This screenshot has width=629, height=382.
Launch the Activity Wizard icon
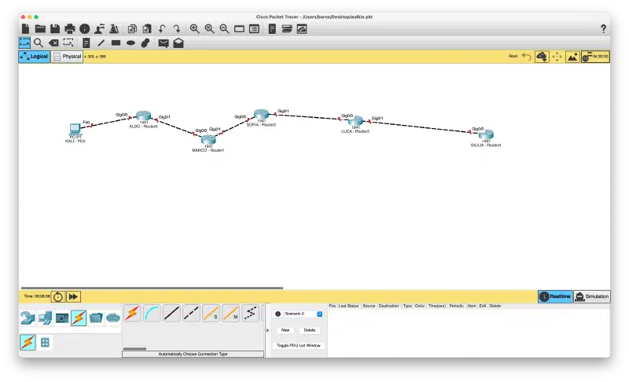(100, 28)
